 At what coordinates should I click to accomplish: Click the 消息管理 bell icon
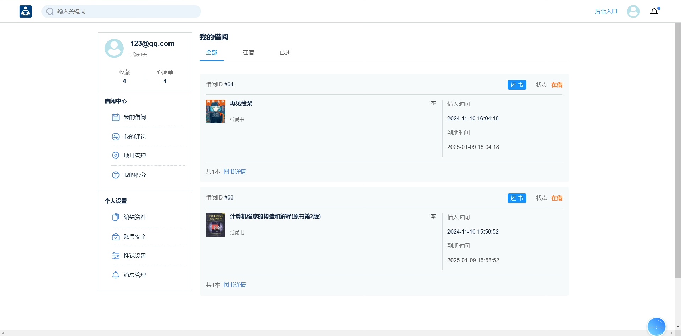coord(116,275)
